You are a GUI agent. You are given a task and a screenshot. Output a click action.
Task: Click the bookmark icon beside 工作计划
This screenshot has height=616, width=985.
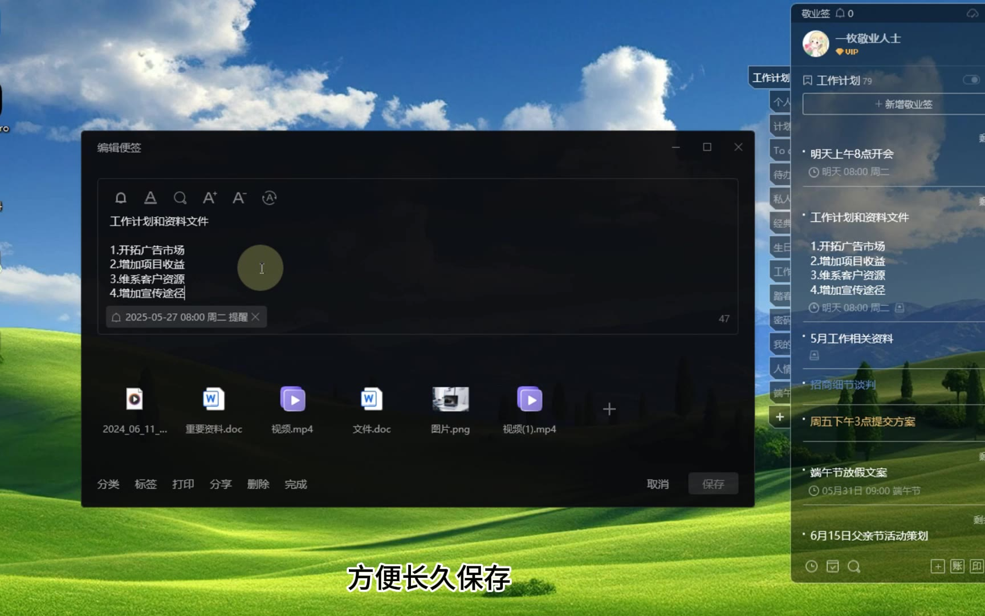[808, 80]
